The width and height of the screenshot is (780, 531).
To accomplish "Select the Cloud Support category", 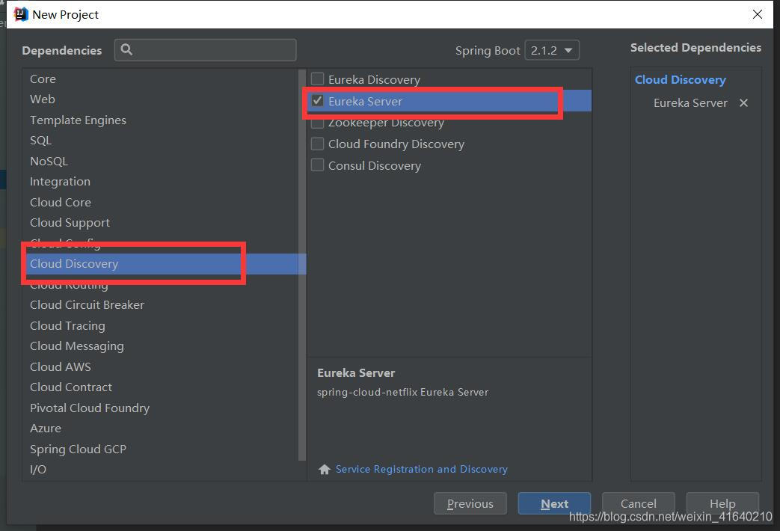I will (x=160, y=222).
